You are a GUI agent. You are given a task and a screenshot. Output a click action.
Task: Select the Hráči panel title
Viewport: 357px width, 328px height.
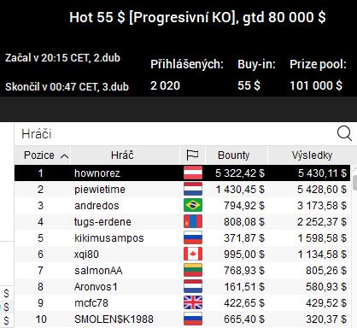click(37, 134)
